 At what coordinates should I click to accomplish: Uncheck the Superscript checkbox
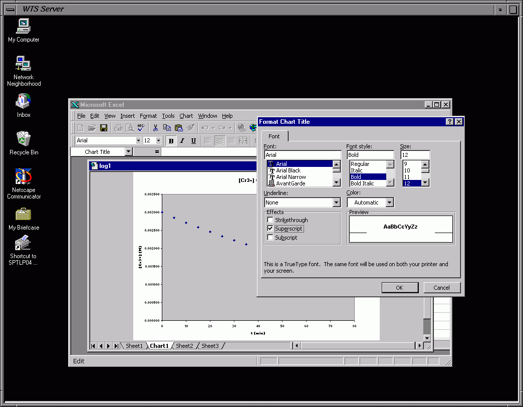coord(271,229)
